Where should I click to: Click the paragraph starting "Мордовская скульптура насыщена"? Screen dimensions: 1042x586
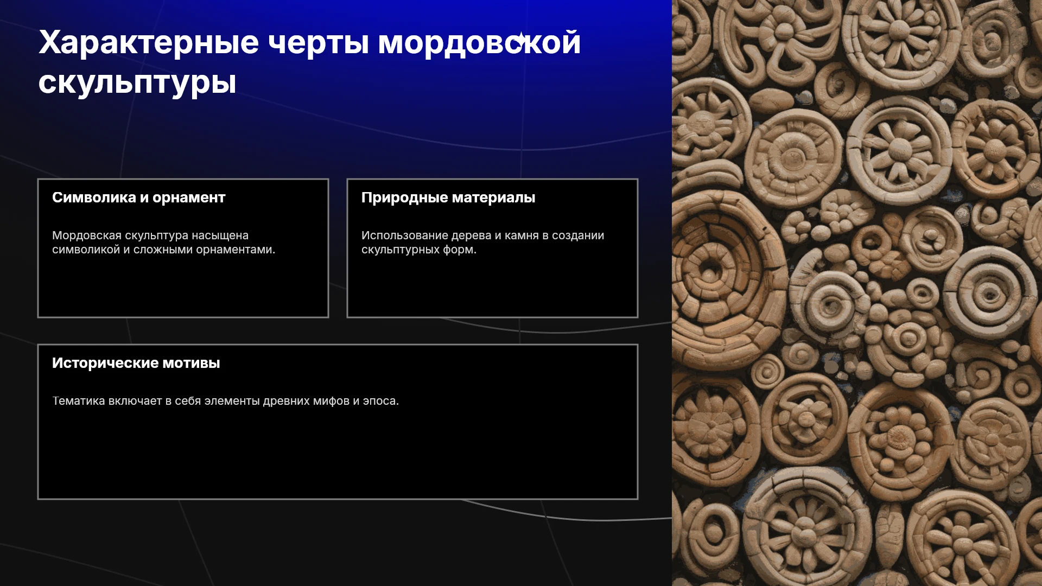tap(163, 243)
